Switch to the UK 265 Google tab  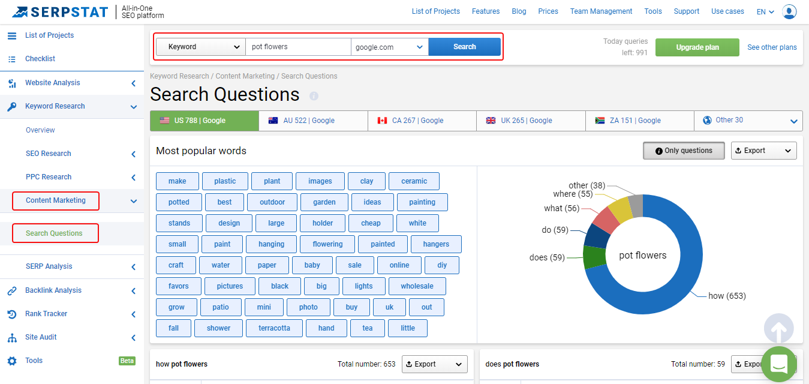pos(530,121)
